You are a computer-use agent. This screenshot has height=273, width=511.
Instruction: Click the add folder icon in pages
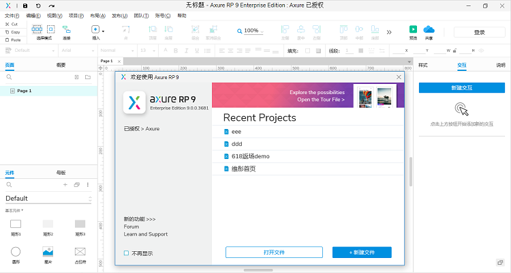click(88, 77)
